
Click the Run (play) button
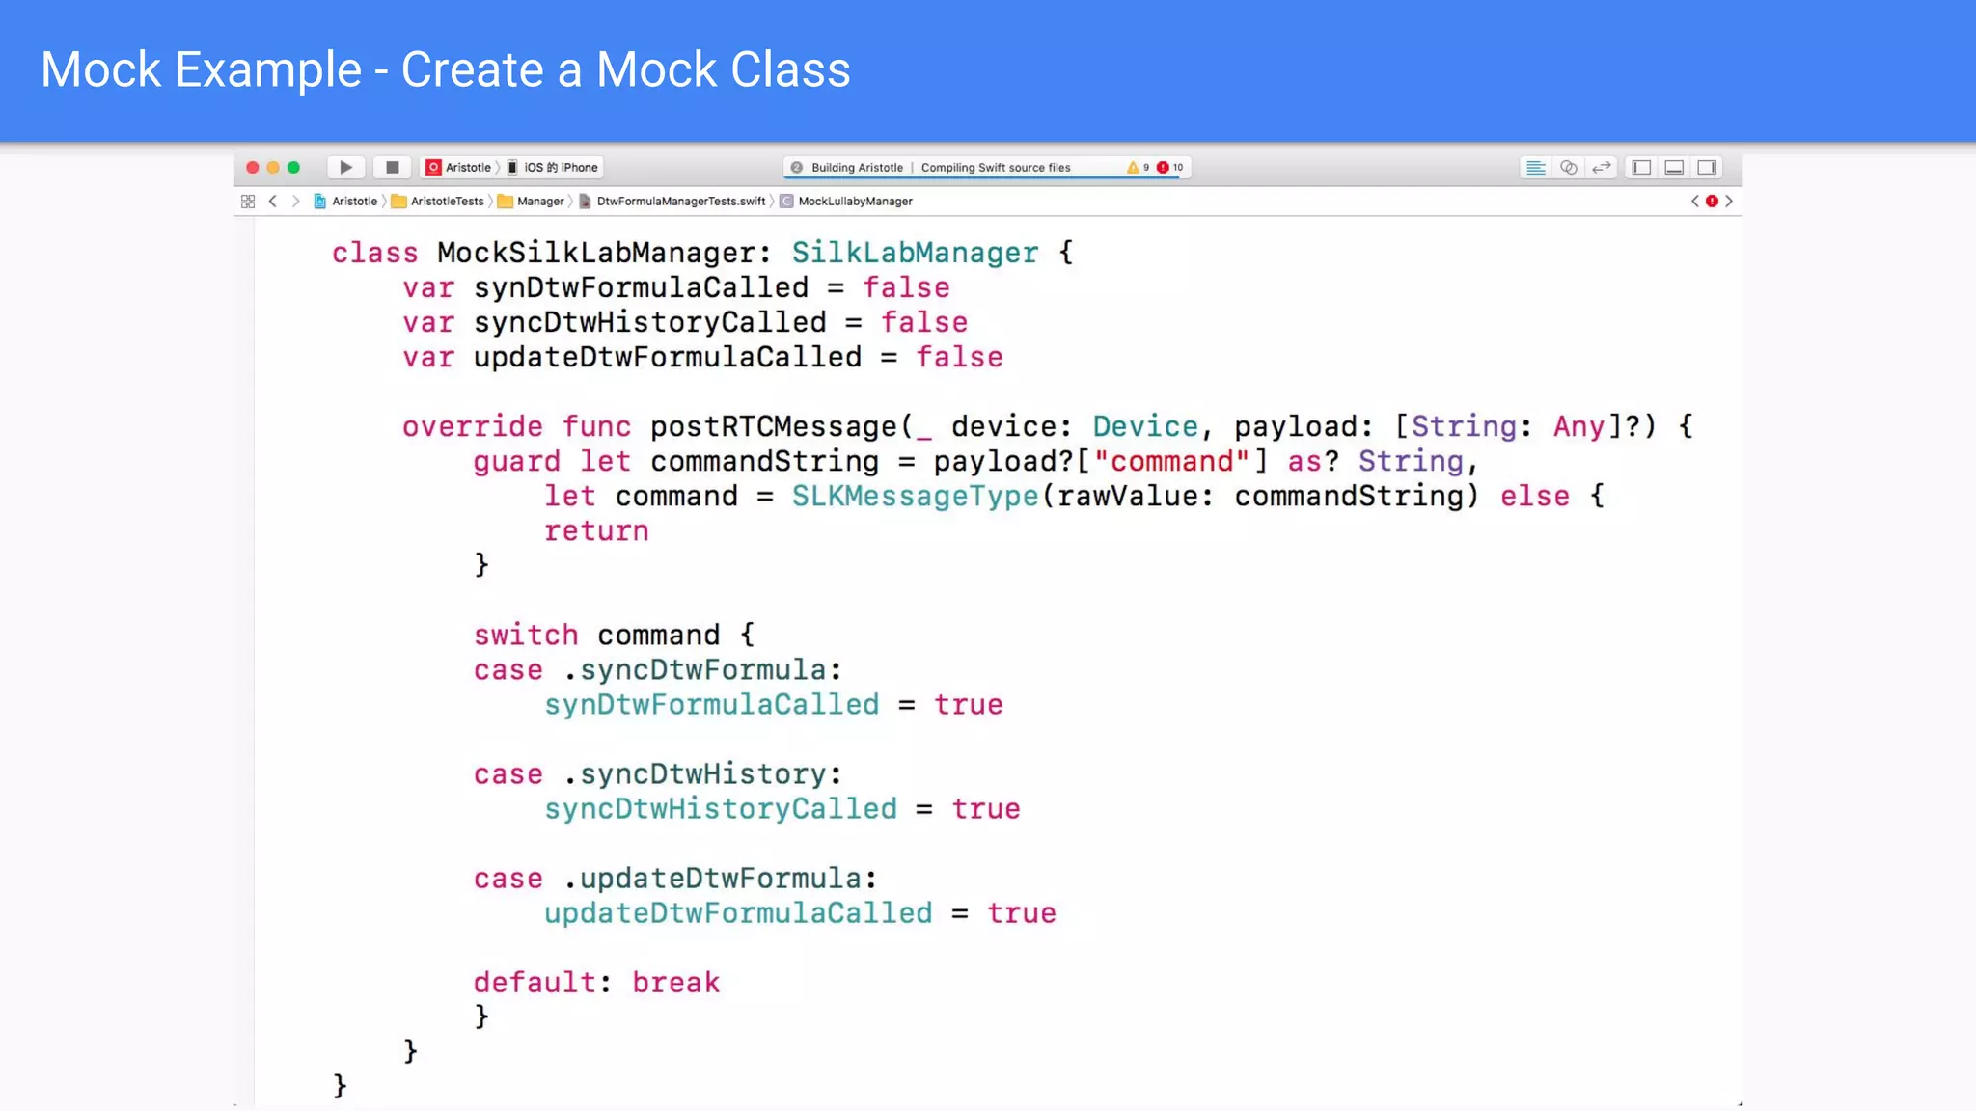coord(345,168)
